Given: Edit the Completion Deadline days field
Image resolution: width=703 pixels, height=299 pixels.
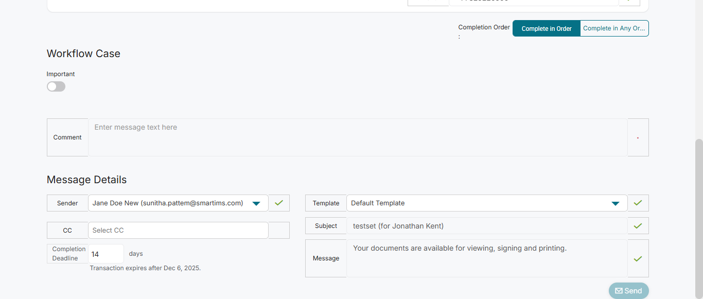Looking at the screenshot, I should pos(106,254).
